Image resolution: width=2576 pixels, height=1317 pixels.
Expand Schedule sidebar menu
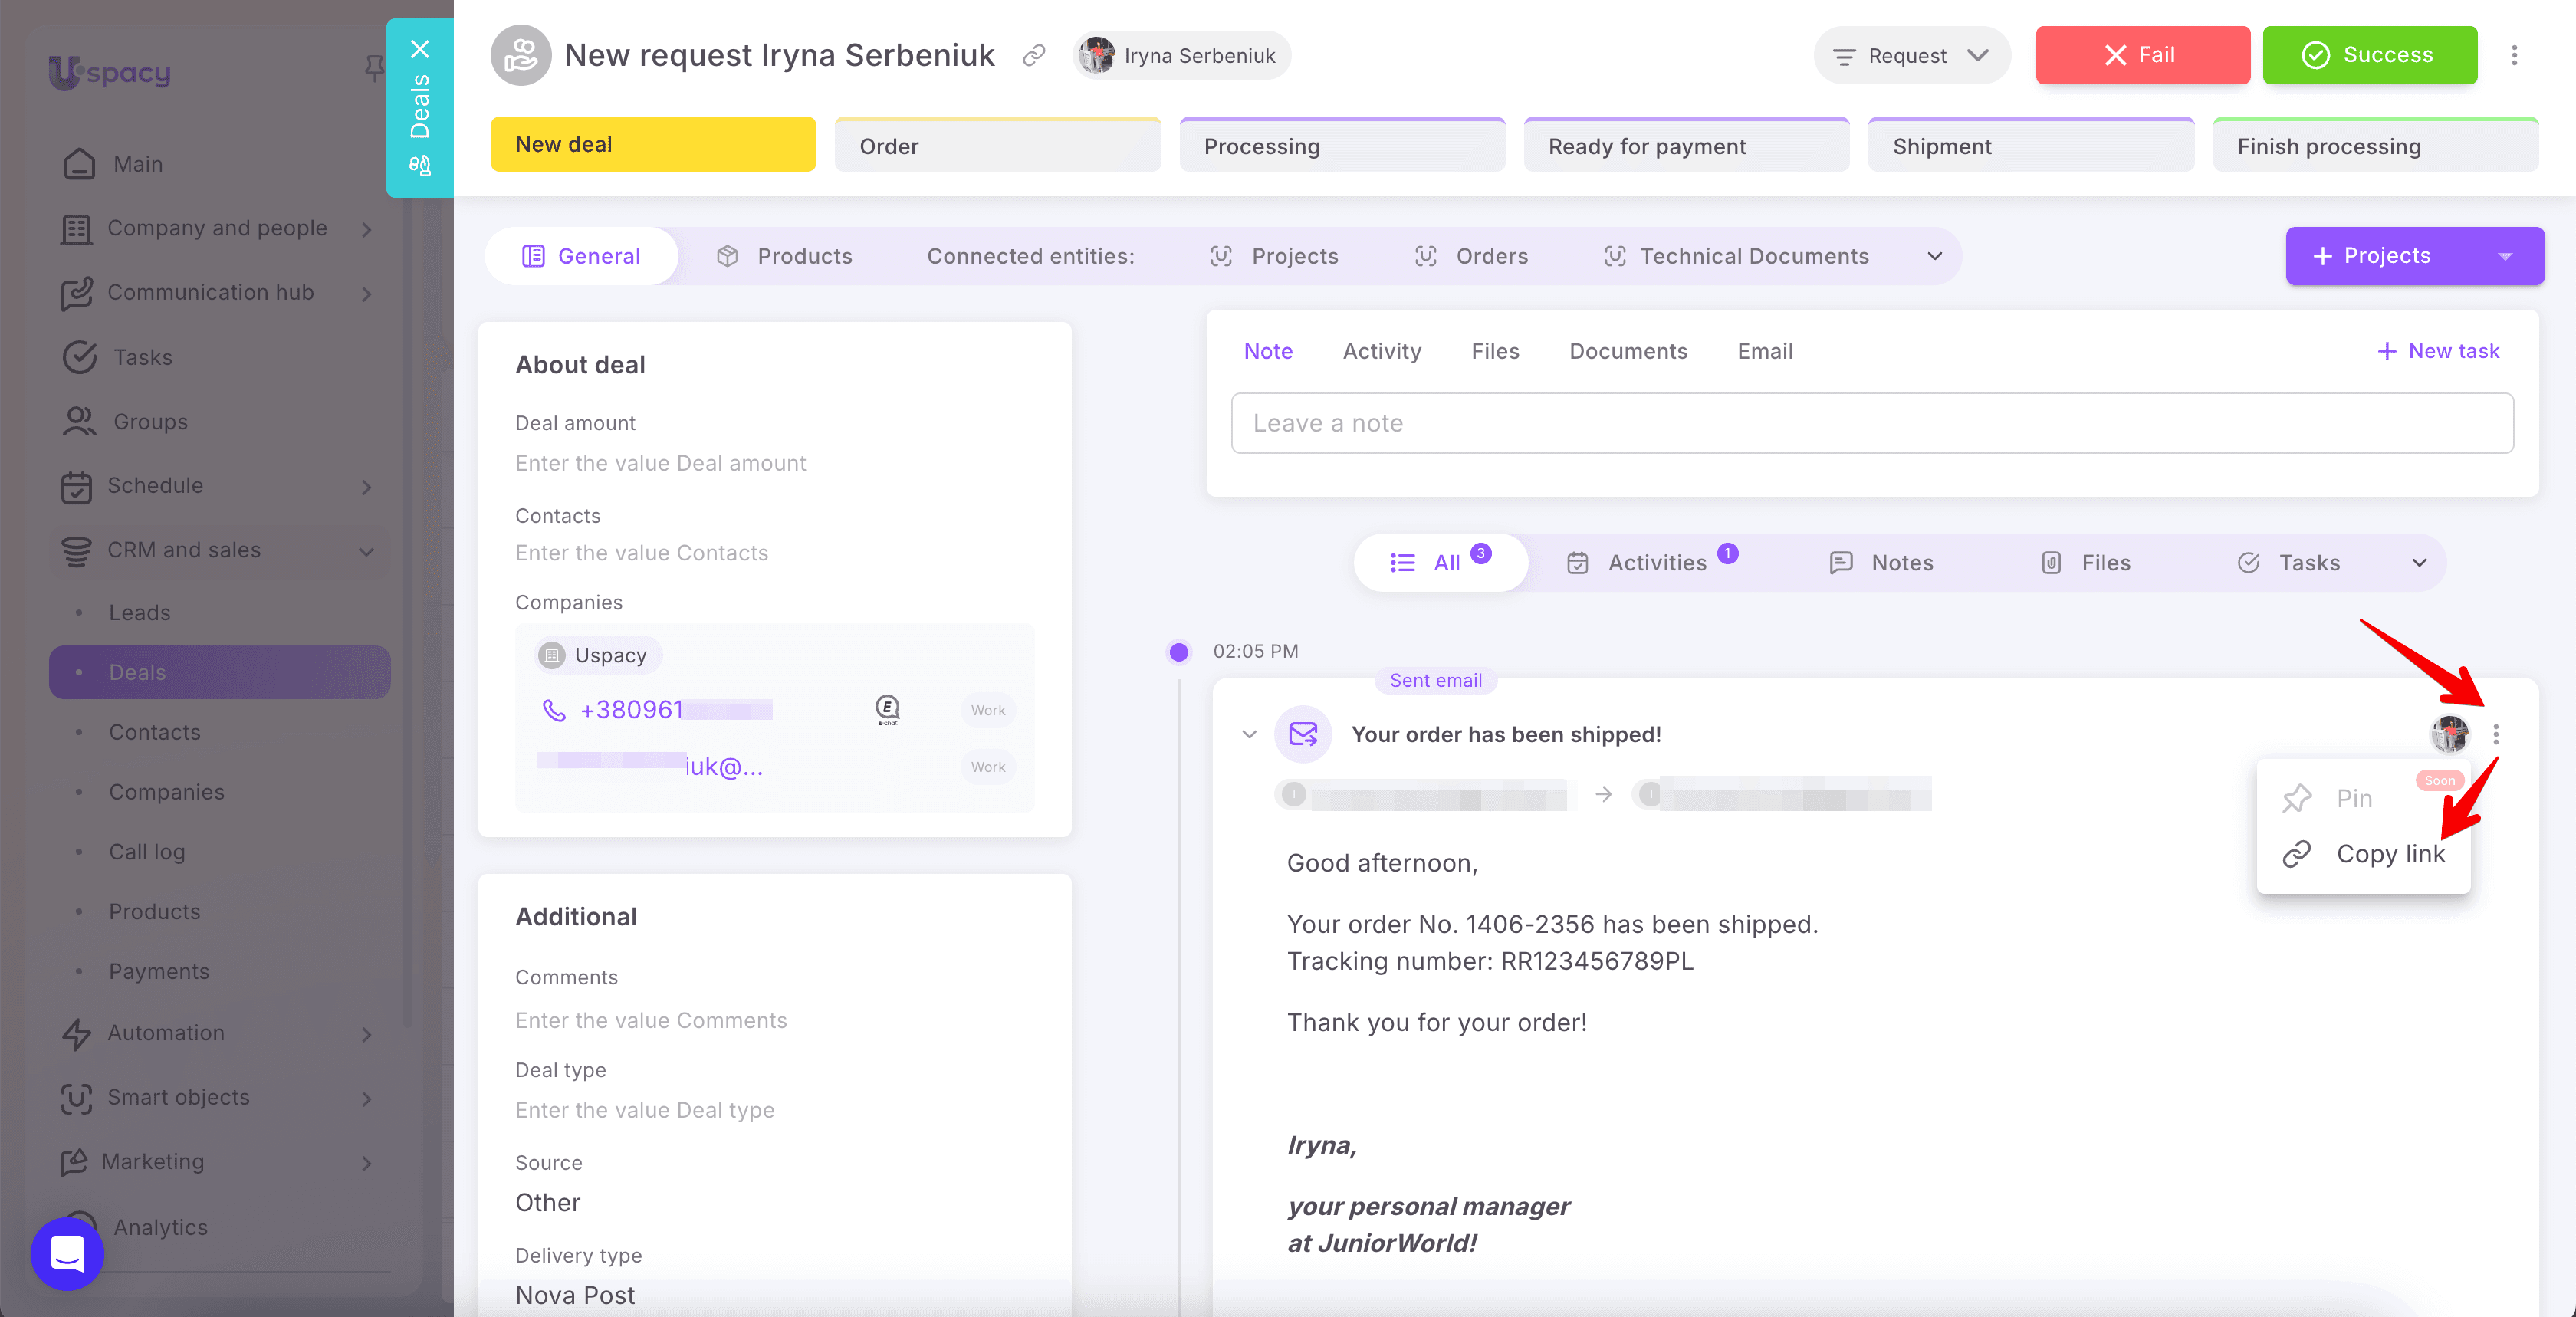[366, 486]
